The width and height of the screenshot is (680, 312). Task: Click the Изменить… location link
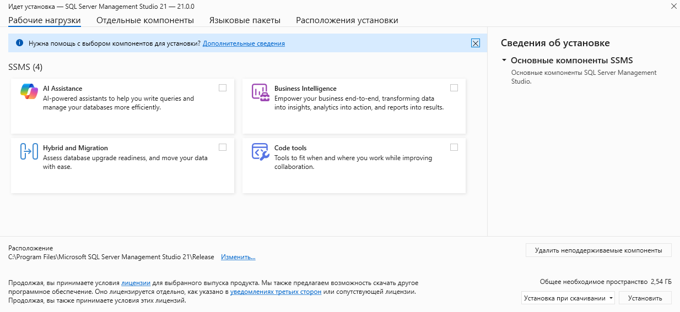(x=238, y=257)
